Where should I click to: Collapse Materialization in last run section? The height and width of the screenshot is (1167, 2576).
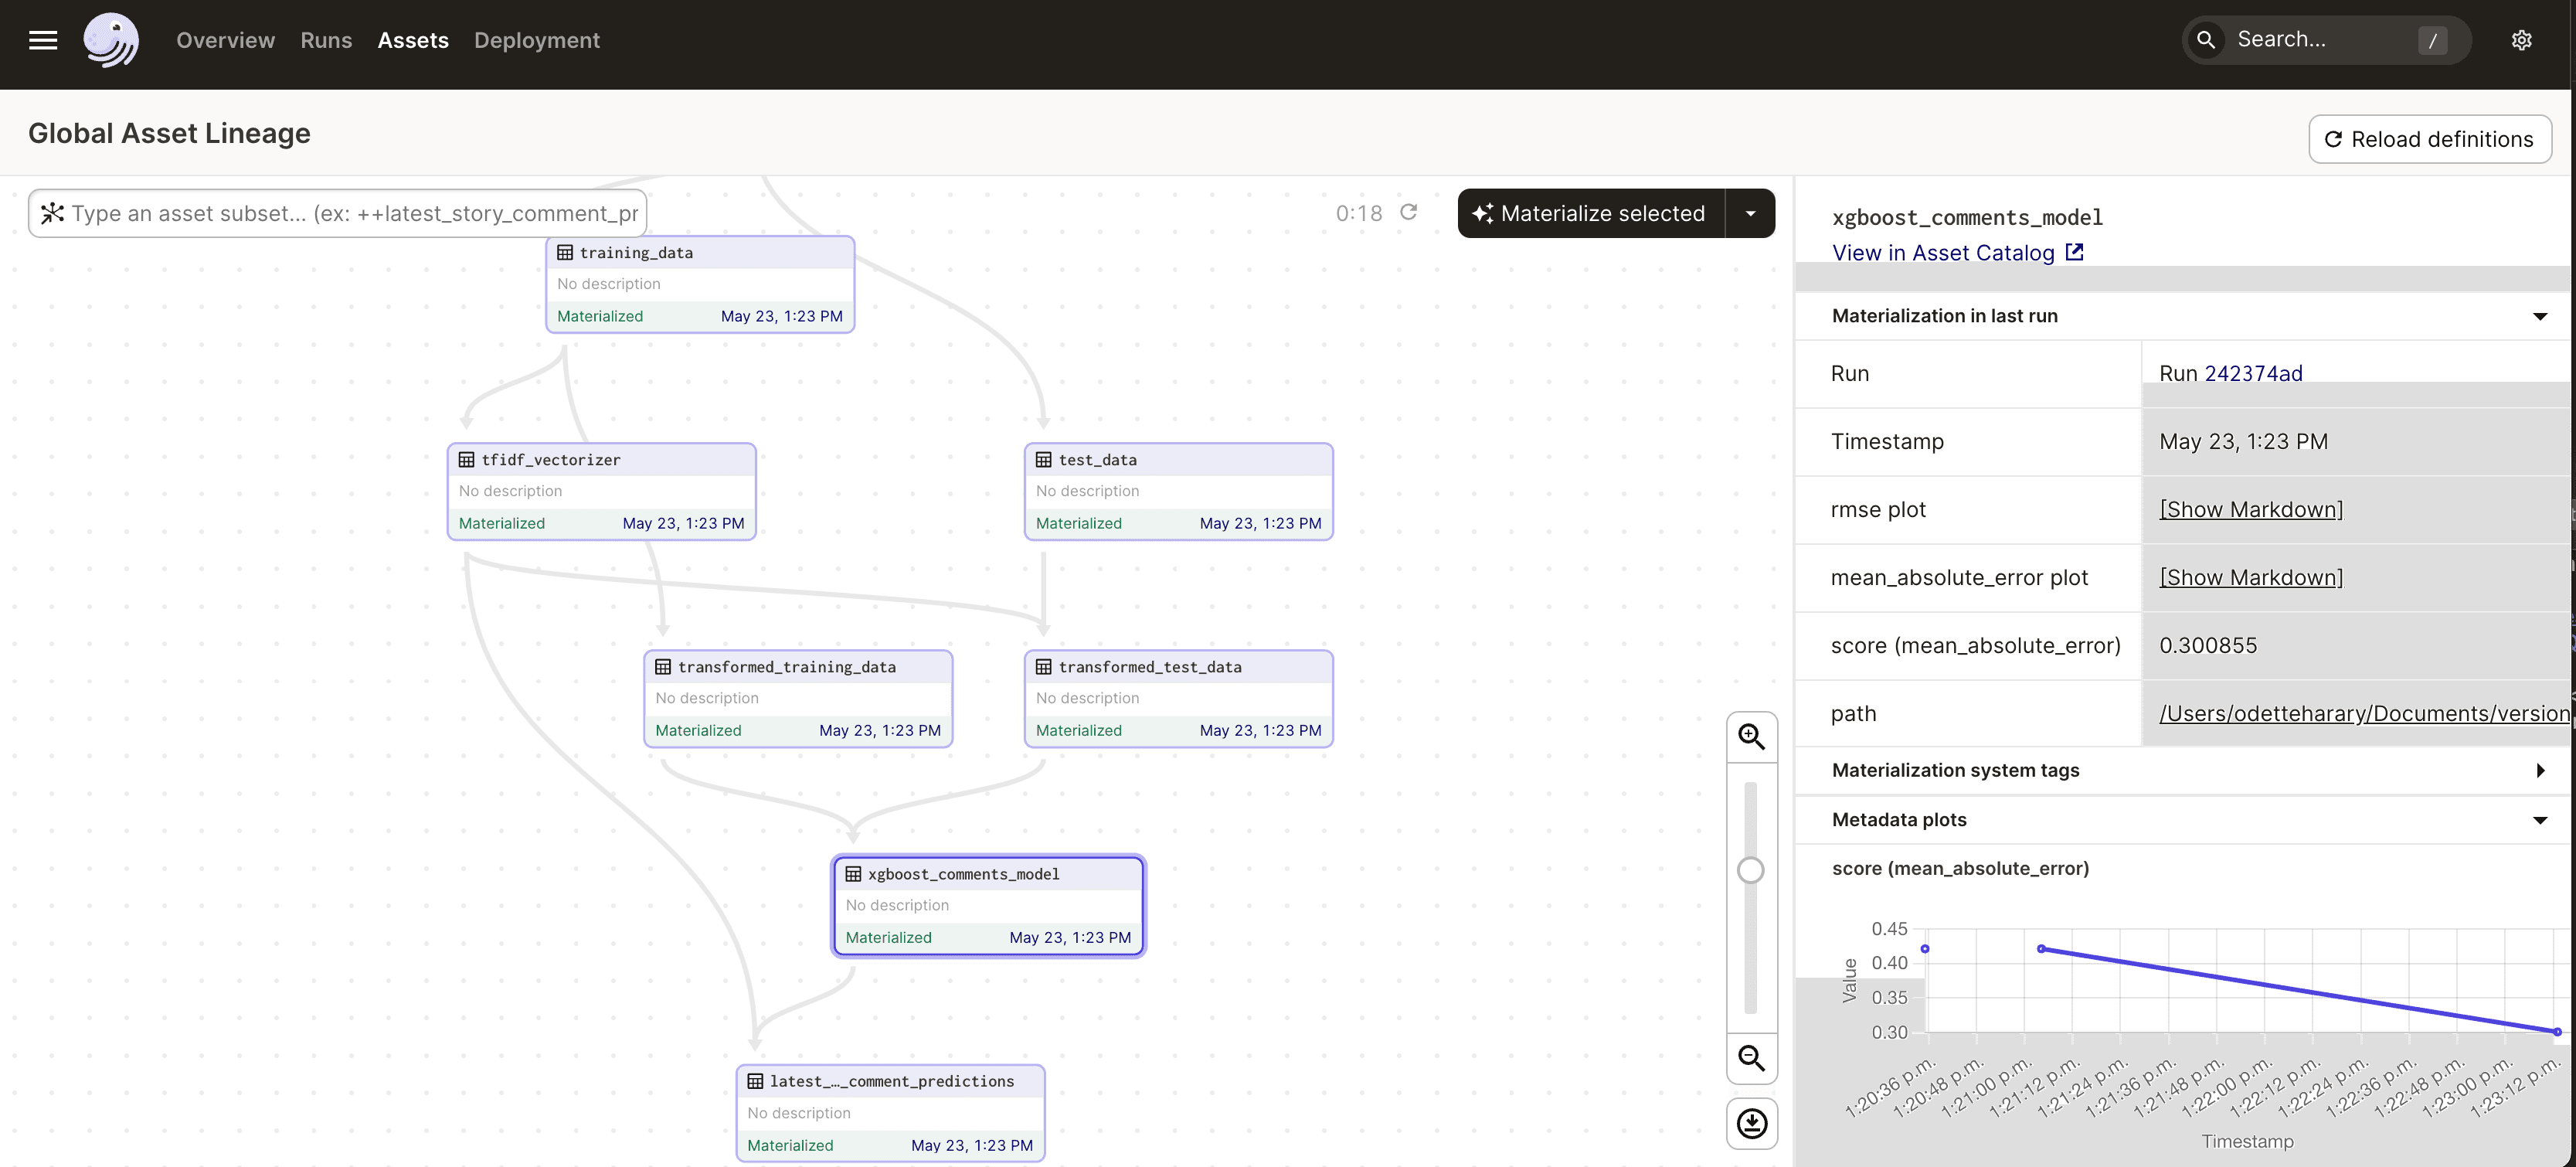[2539, 316]
